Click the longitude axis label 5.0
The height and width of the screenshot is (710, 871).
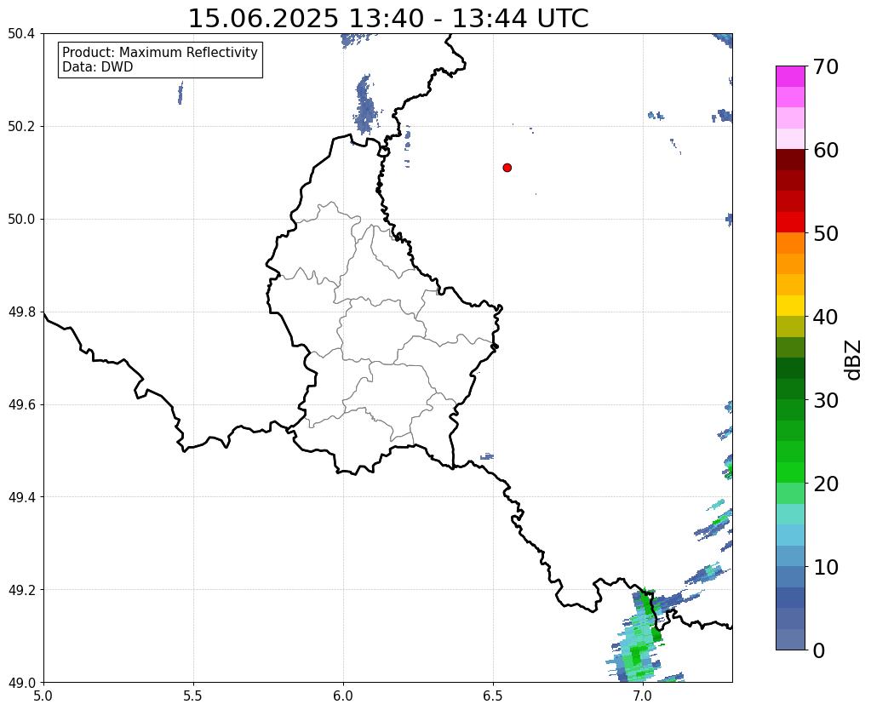pyautogui.click(x=43, y=696)
